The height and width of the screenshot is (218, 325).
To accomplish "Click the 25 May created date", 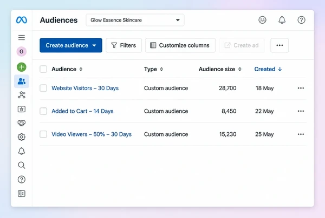I will [x=264, y=134].
